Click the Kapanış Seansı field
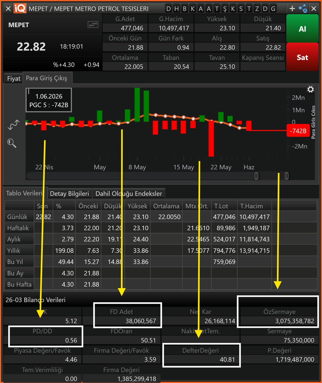This screenshot has height=383, width=322. (263, 67)
